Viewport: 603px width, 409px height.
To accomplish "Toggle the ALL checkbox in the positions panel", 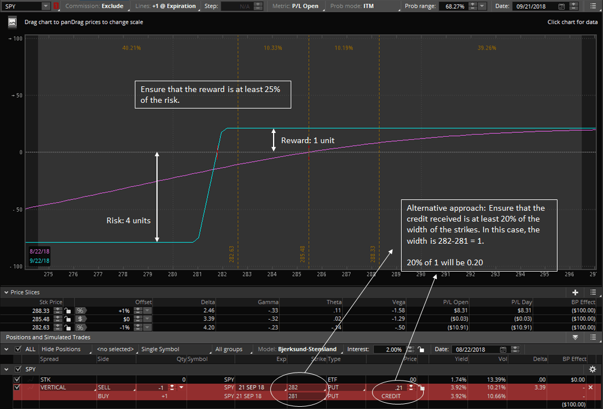I will coord(18,349).
